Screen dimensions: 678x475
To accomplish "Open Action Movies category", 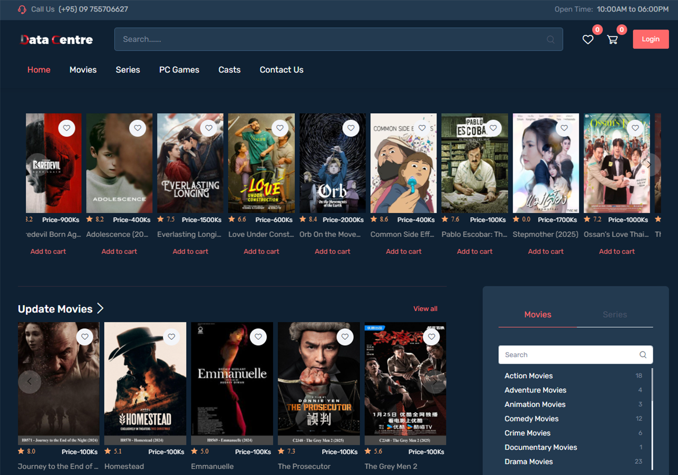I will click(x=529, y=376).
